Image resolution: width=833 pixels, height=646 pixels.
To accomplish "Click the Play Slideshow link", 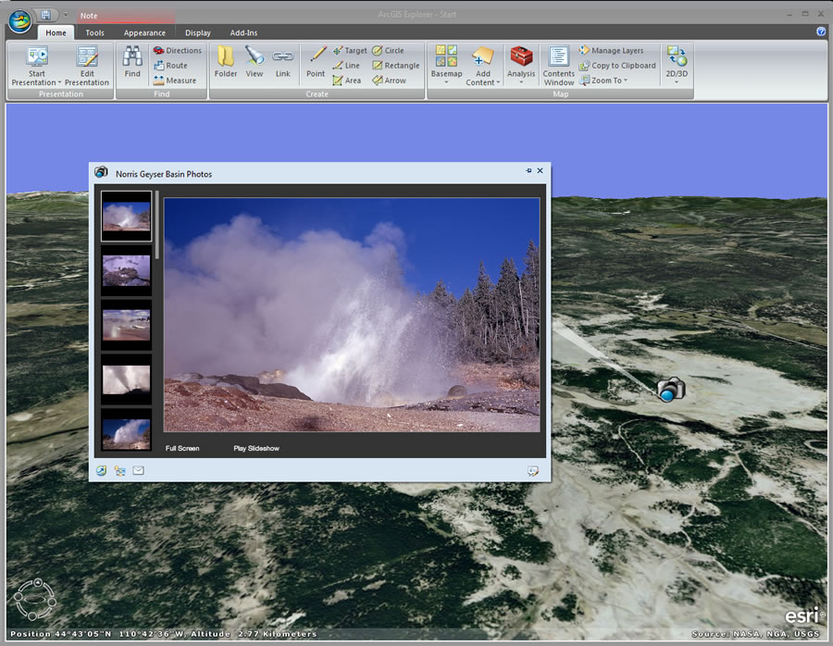I will [256, 449].
